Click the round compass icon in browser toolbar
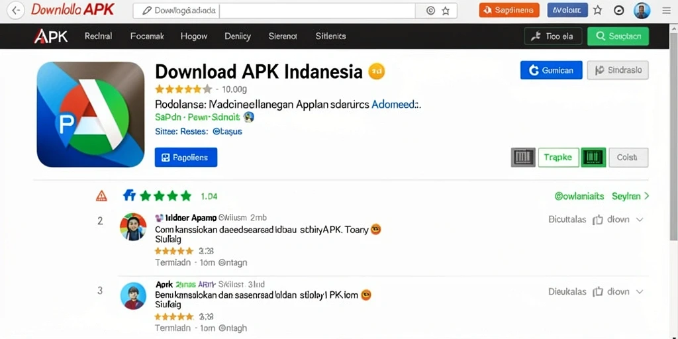The image size is (678, 339). [619, 11]
